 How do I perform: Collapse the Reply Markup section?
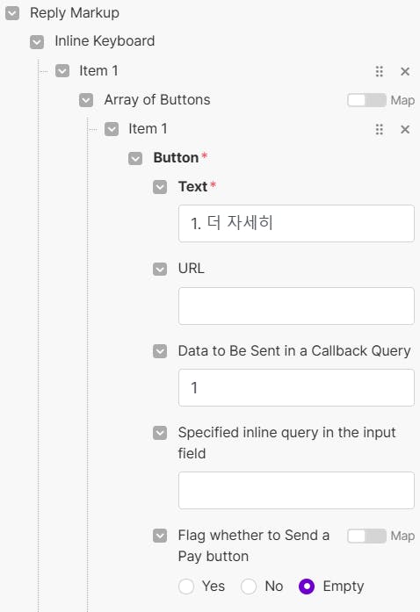(x=12, y=13)
